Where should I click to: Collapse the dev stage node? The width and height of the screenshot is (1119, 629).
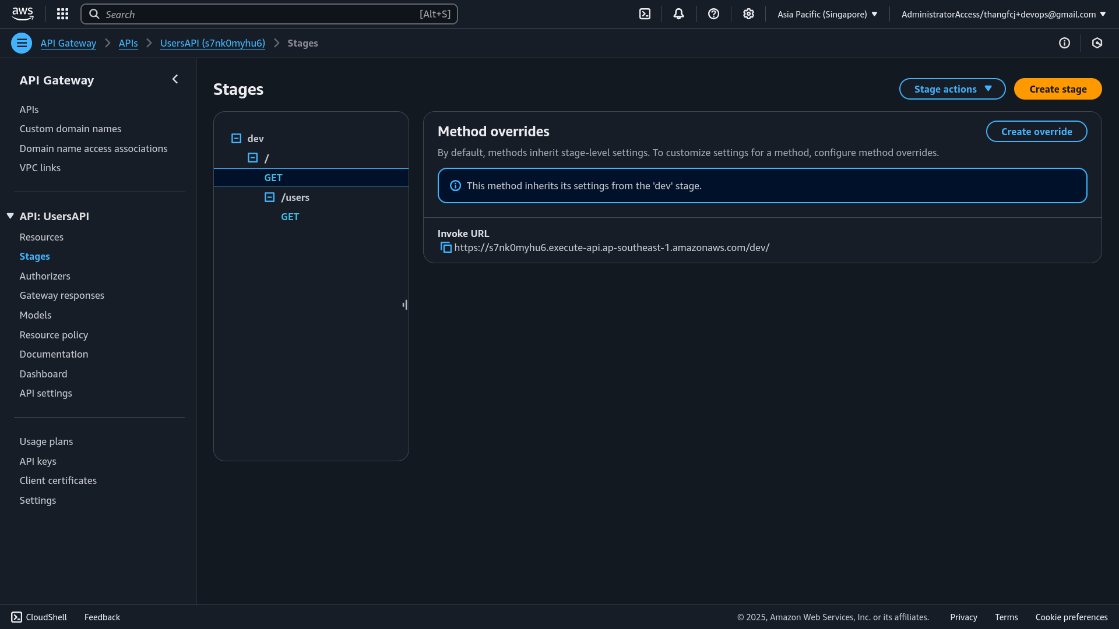coord(236,139)
